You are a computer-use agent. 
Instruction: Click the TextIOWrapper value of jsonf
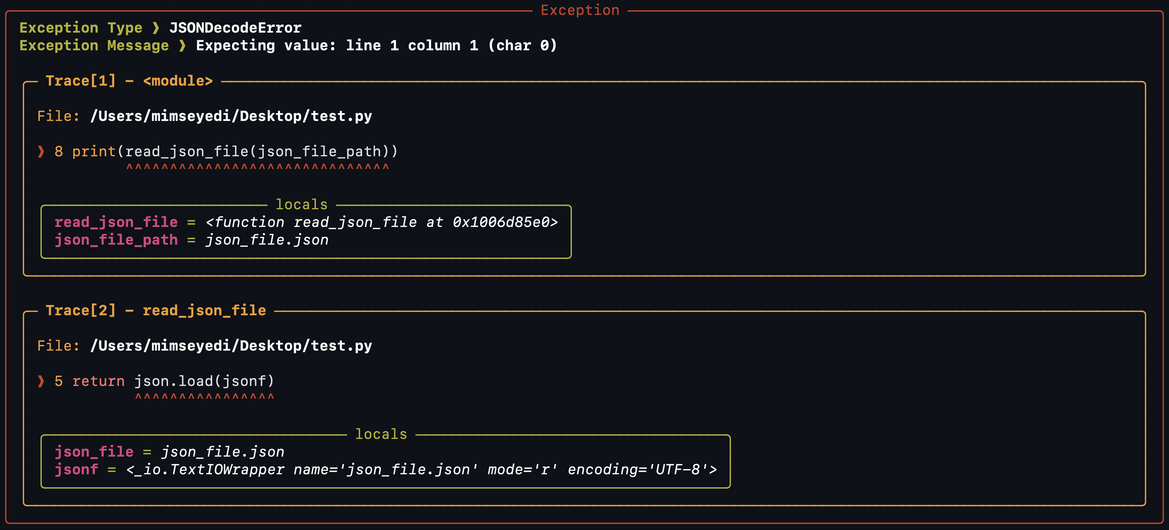click(422, 470)
